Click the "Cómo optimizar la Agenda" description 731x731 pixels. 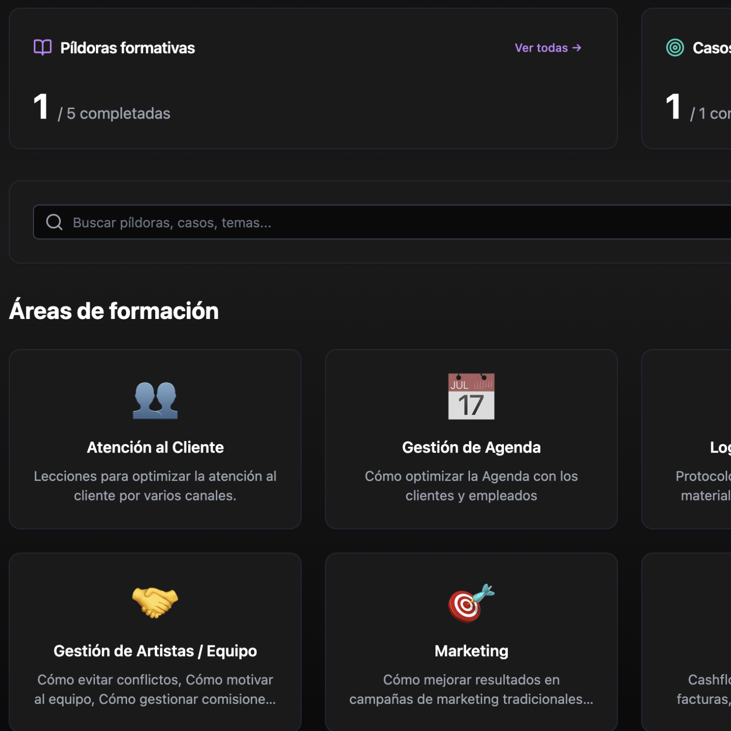coord(471,486)
